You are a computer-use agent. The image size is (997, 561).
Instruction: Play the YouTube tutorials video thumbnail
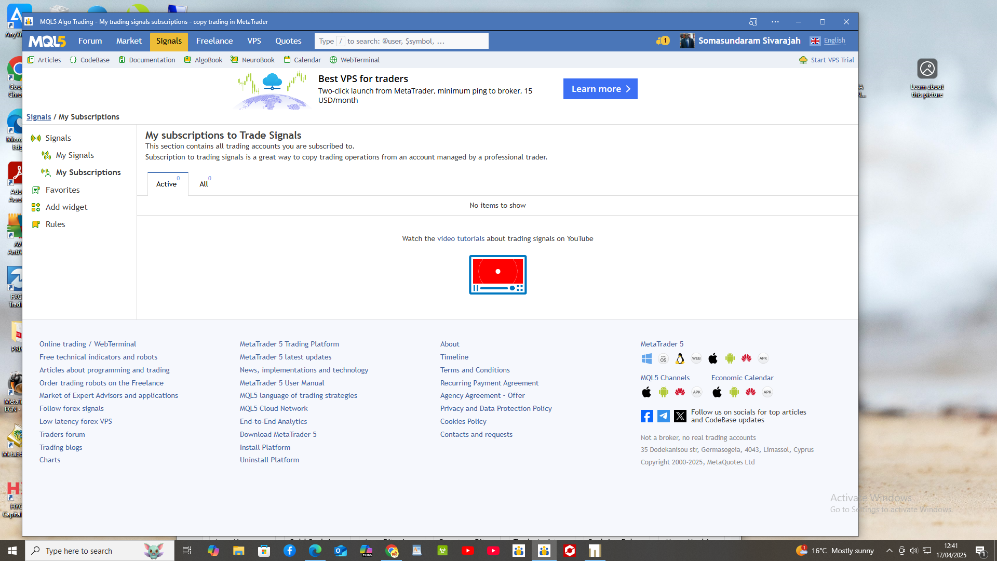point(497,275)
